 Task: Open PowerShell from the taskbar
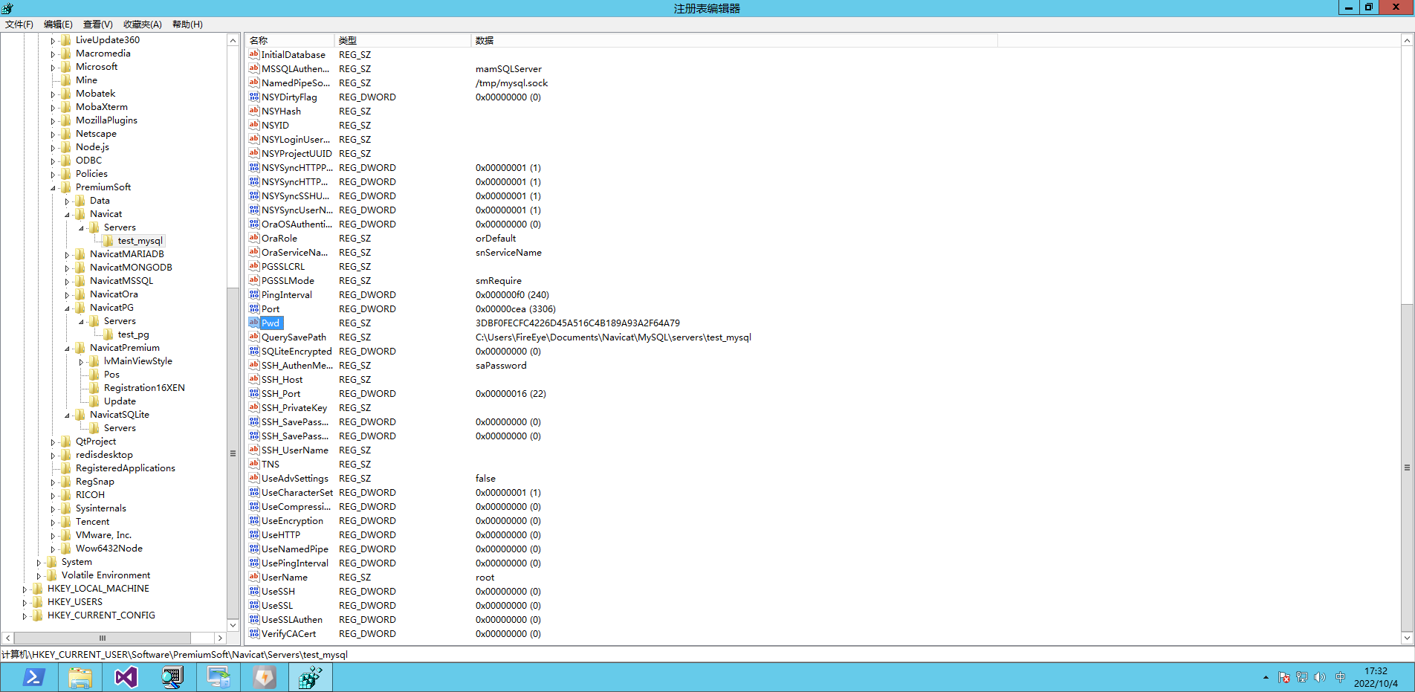(33, 677)
